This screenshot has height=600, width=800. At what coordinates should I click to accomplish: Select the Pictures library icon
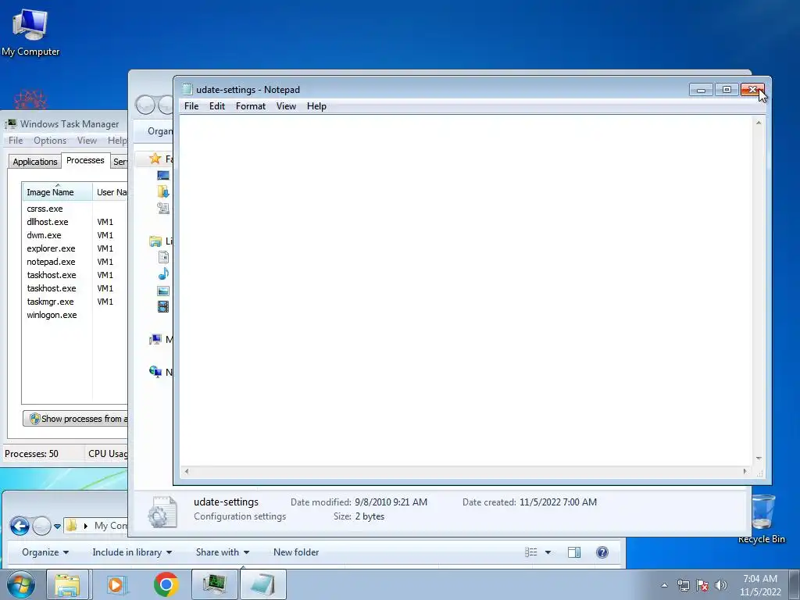coord(163,291)
